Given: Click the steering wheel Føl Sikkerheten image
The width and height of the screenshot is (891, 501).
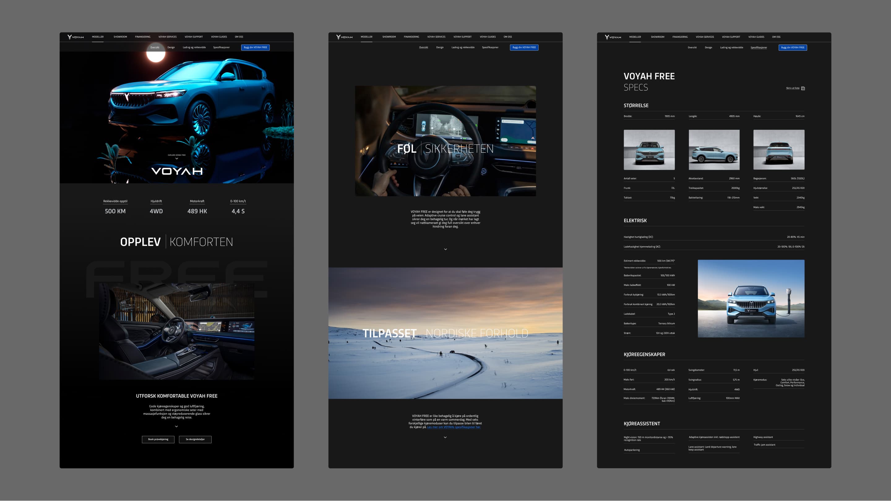Looking at the screenshot, I should (x=445, y=141).
